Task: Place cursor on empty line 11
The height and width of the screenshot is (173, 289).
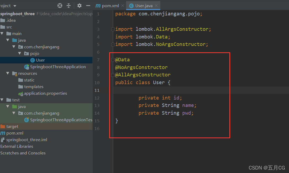Action: pos(201,90)
